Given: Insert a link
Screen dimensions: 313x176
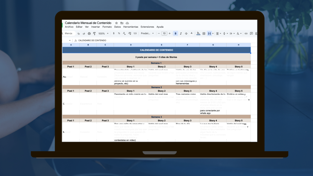Looking at the screenshot, I should [x=246, y=34].
